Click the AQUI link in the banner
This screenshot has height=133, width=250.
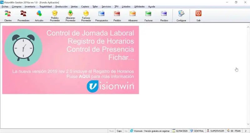(84, 76)
